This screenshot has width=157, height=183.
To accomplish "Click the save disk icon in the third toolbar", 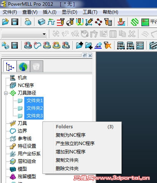I will (x=15, y=45).
